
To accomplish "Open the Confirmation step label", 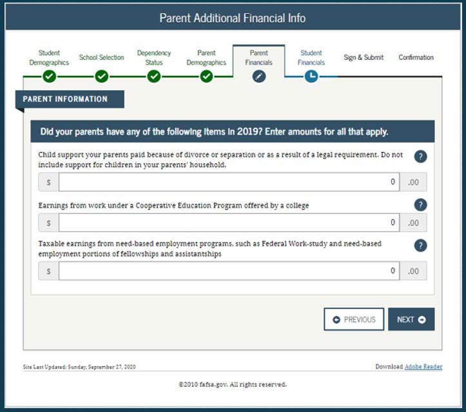I will (x=416, y=57).
